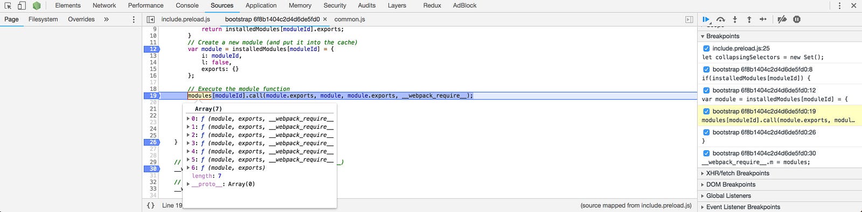The image size is (862, 212).
Task: Select the 'length: 7' property in popup
Action: 206,176
